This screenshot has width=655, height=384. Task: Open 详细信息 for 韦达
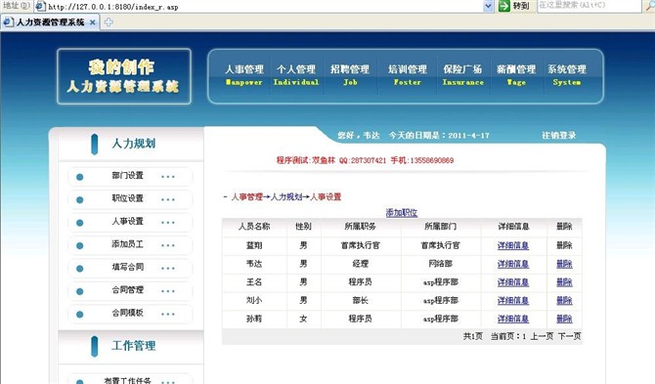[x=513, y=264]
